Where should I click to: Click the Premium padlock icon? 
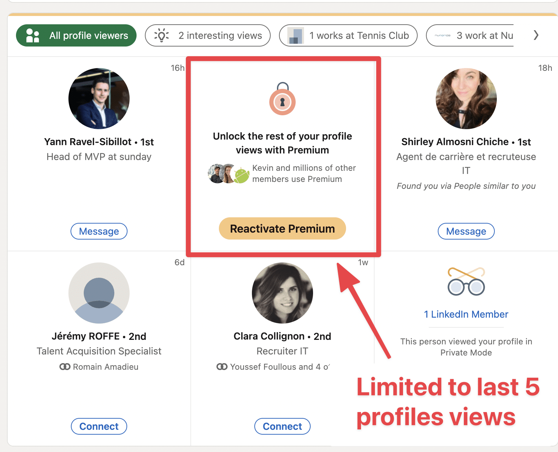click(x=282, y=99)
